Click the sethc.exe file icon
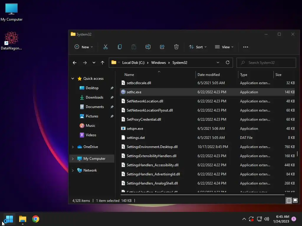Screen dimensions: 302x226 point(123,92)
